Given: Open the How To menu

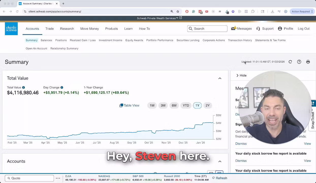Looking at the screenshot, I should (144, 29).
